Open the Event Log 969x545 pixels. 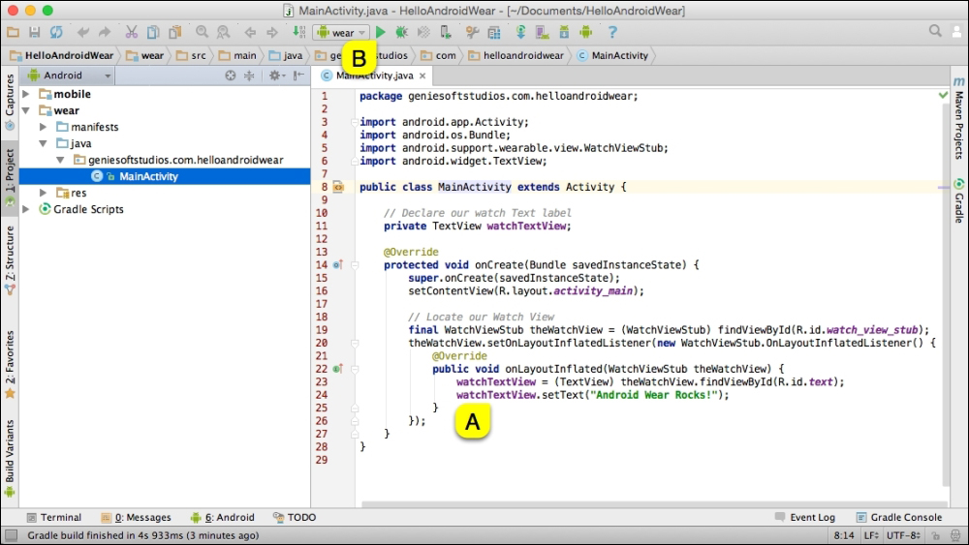(x=805, y=517)
